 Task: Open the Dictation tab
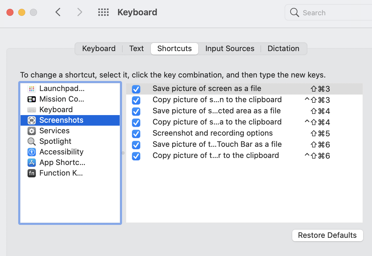click(x=283, y=48)
